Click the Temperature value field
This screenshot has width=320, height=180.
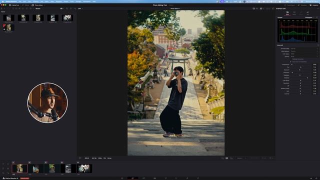[x=314, y=64]
